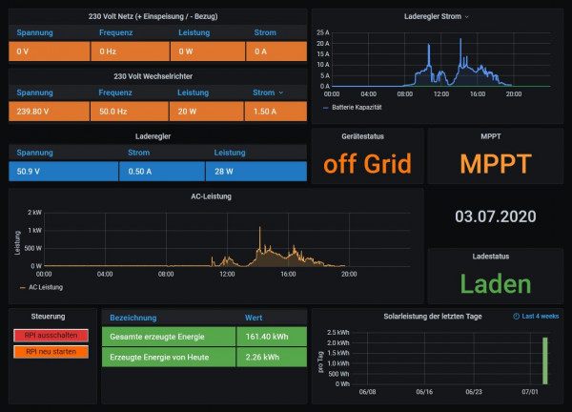Expand the 230 Volt Netz panel title menu
The height and width of the screenshot is (412, 572).
157,15
